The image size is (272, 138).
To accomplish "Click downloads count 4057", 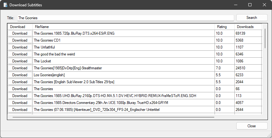I will point(239,103).
